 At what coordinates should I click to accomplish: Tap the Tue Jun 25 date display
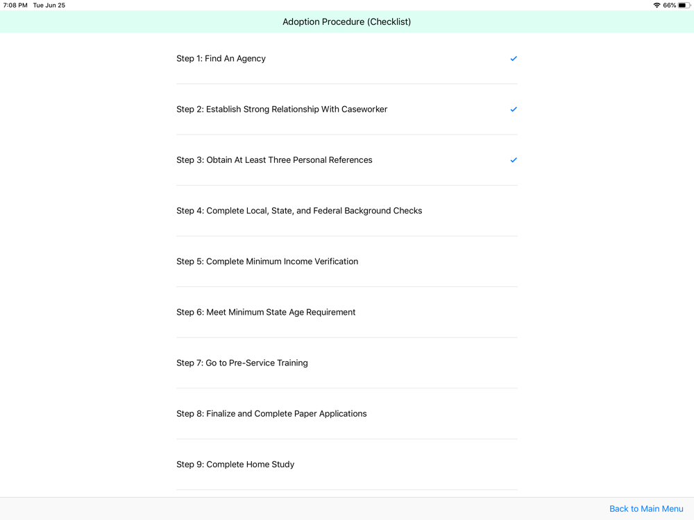coord(49,6)
